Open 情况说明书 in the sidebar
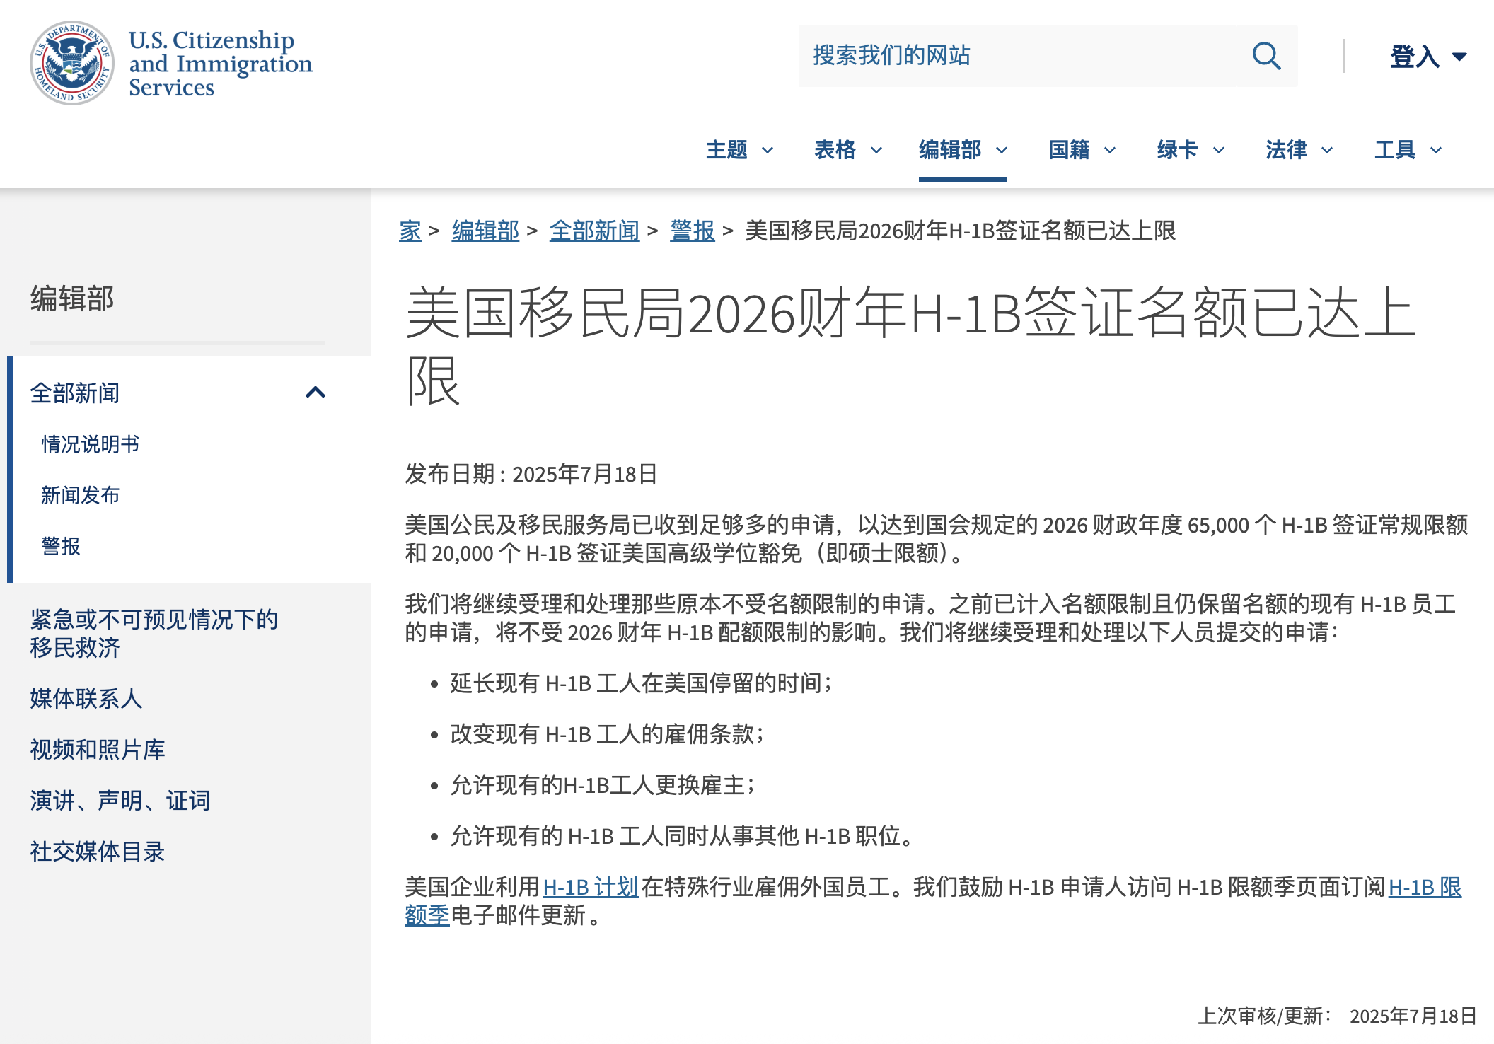 [91, 444]
